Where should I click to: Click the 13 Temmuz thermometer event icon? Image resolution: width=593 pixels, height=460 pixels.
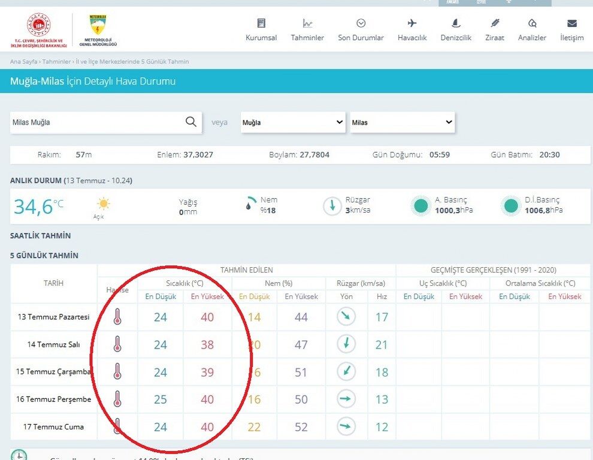[x=117, y=317]
